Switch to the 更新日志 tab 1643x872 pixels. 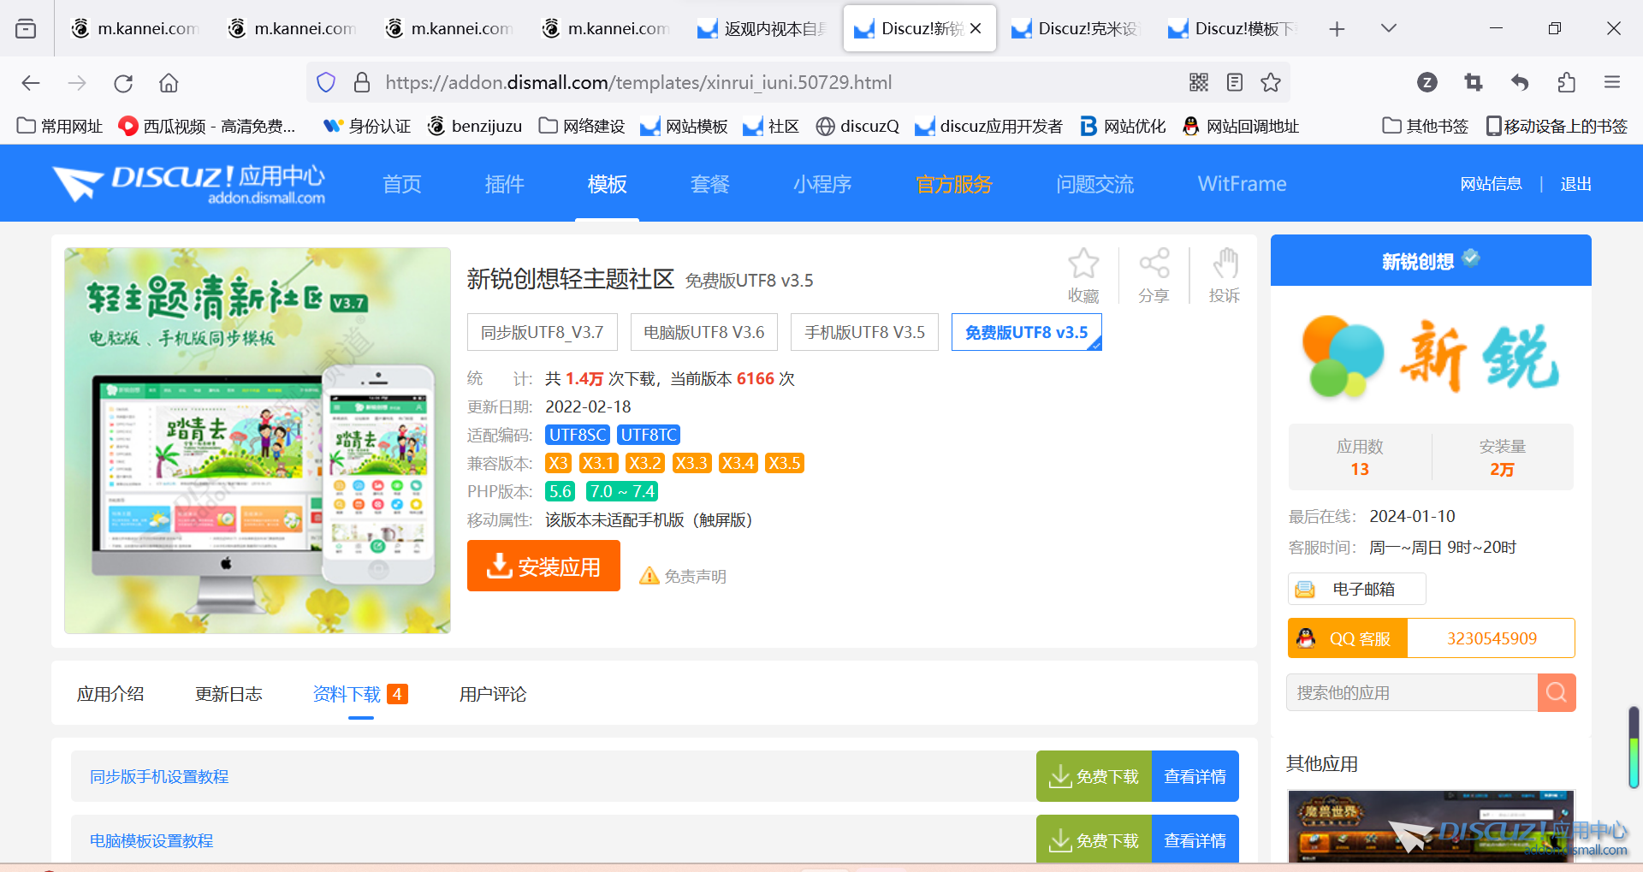228,694
